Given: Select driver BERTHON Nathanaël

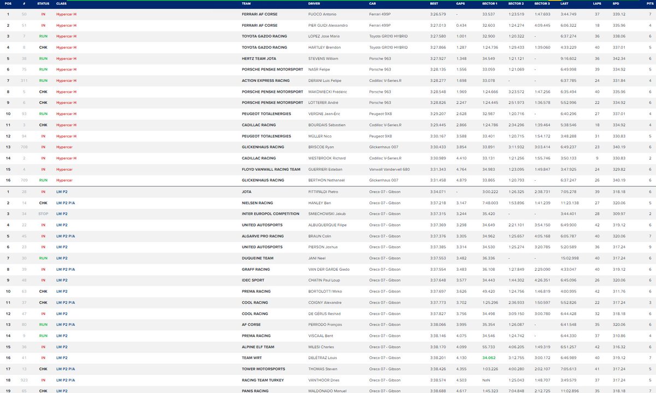Looking at the screenshot, I should (325, 180).
